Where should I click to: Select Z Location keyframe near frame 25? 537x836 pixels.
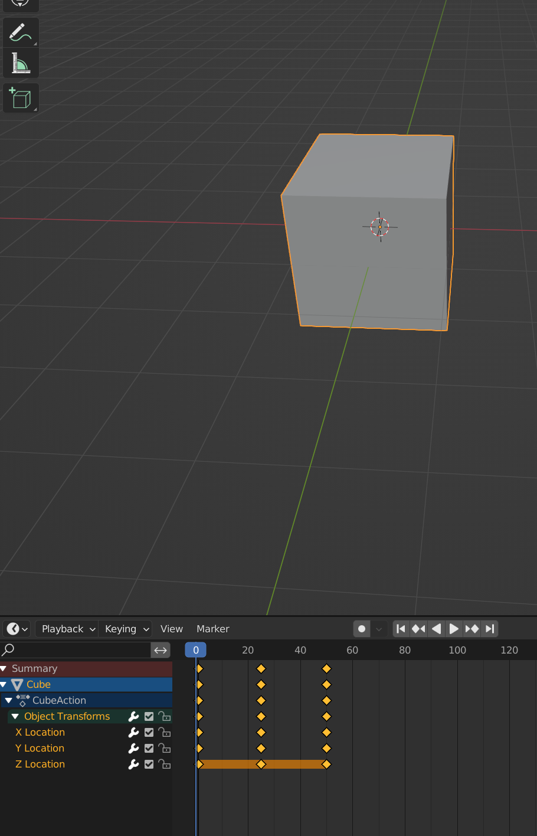[261, 764]
